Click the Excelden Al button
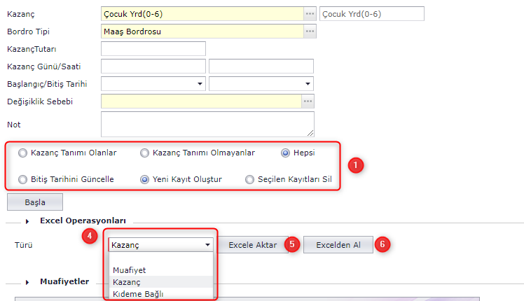 pos(338,244)
